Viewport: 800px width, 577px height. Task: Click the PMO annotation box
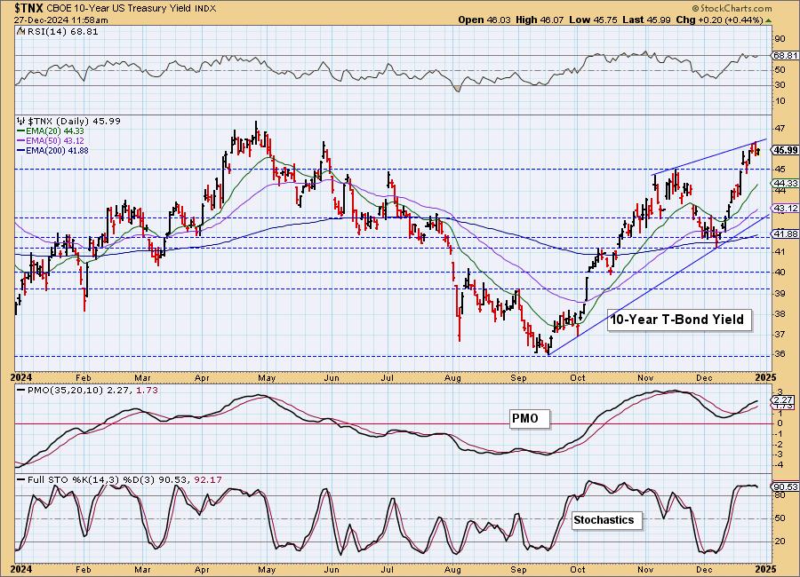[530, 418]
